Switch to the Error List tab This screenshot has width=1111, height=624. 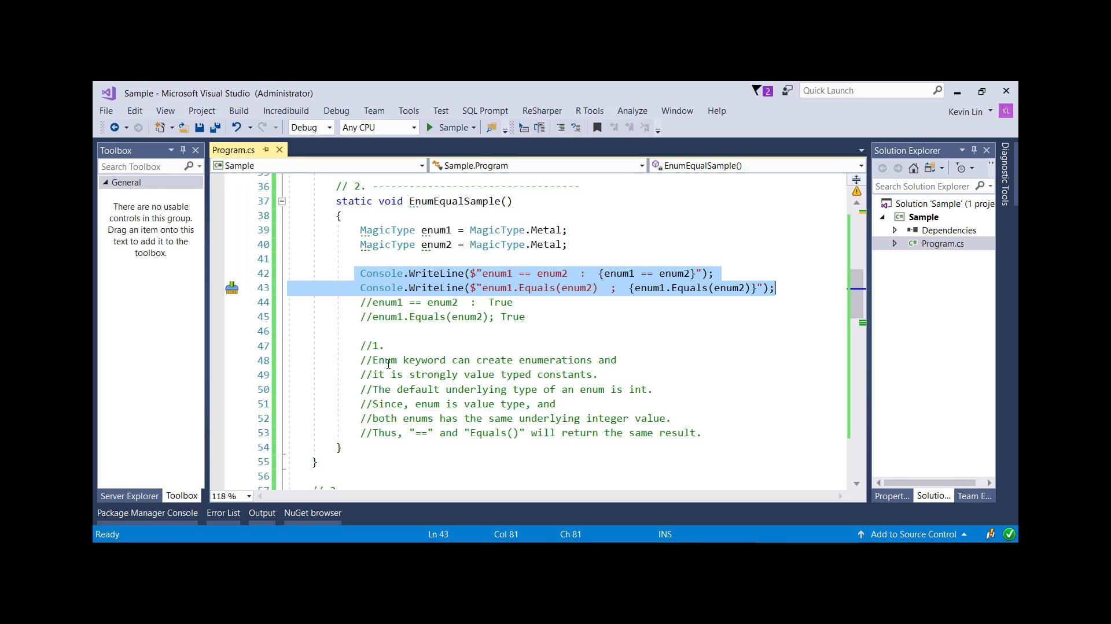[x=223, y=513]
